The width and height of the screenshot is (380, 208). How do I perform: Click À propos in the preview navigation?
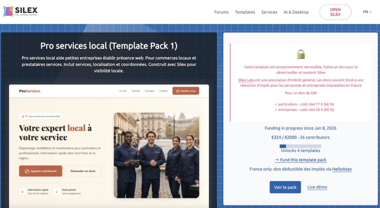tap(150, 91)
